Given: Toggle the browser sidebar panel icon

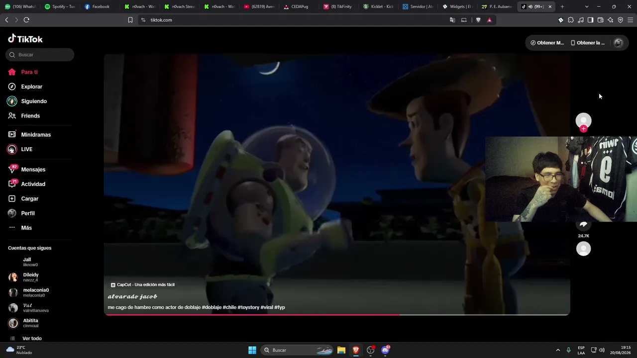Looking at the screenshot, I should 590,20.
